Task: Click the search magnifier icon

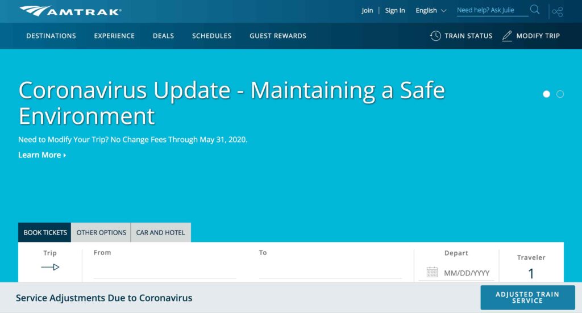Action: [535, 10]
